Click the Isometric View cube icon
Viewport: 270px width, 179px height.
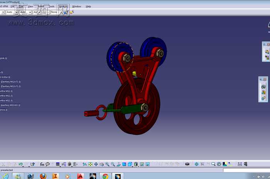(x=130, y=164)
